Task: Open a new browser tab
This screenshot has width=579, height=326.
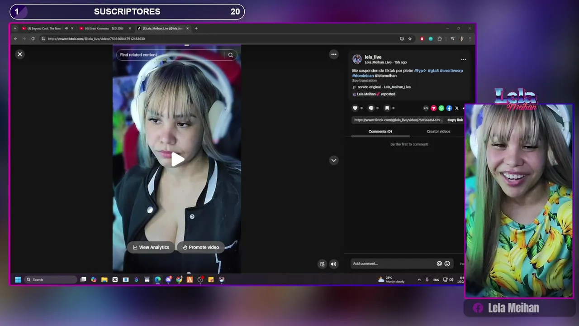Action: [x=196, y=29]
